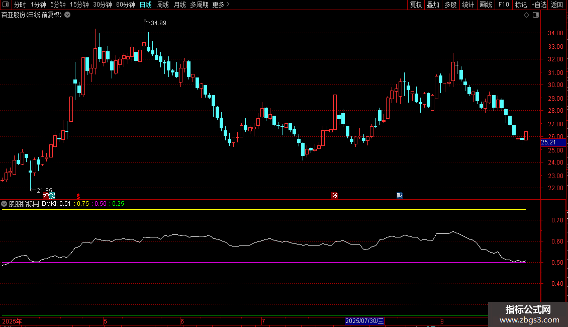
Task: Click the current price tag 25.21
Action: [x=553, y=142]
